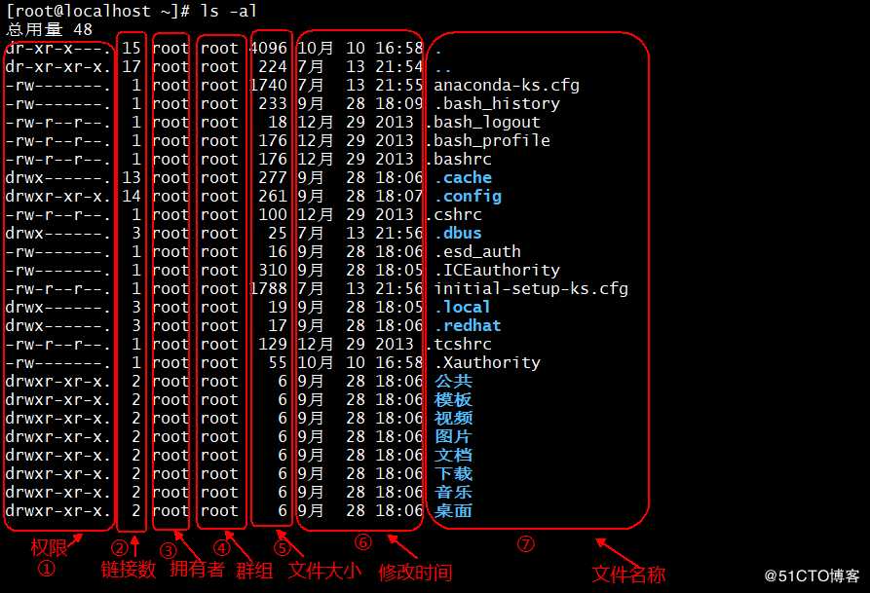Screen dimensions: 870x593
Task: Select the 桌面 directory name
Action: [453, 510]
